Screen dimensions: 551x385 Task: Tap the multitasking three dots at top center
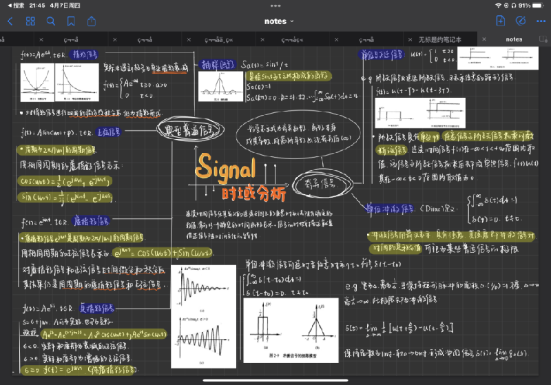[275, 5]
